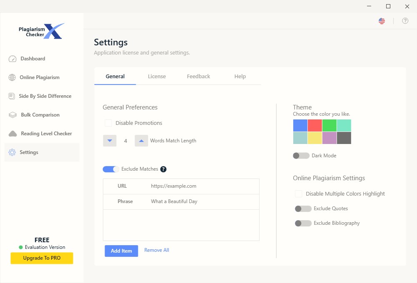Image resolution: width=417 pixels, height=283 pixels.
Task: Click the US flag language icon
Action: 382,20
